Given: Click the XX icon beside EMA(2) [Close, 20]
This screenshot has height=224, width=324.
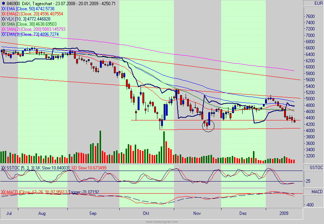Looking at the screenshot, I should (4, 13).
